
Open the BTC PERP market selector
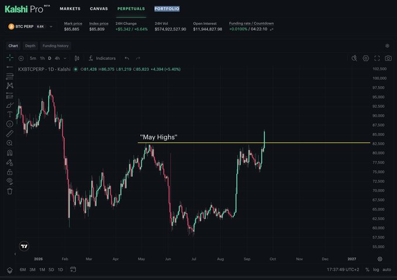tap(30, 26)
